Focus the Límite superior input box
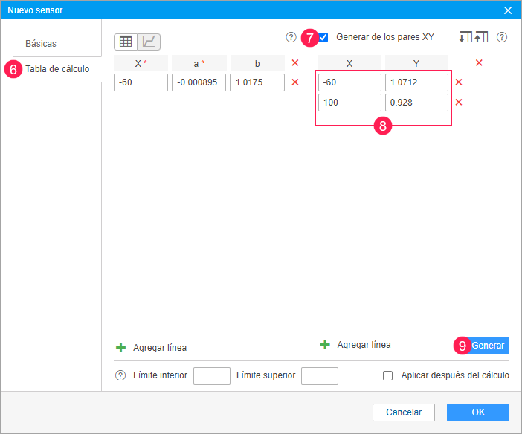 320,376
